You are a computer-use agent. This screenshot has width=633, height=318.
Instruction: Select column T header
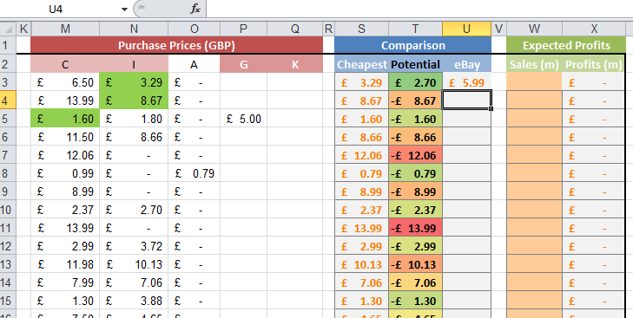click(x=415, y=29)
